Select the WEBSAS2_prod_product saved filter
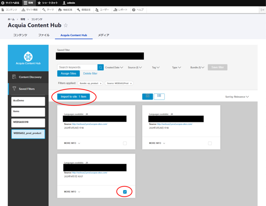Image resolution: width=266 pixels, height=206 pixels. [28, 134]
